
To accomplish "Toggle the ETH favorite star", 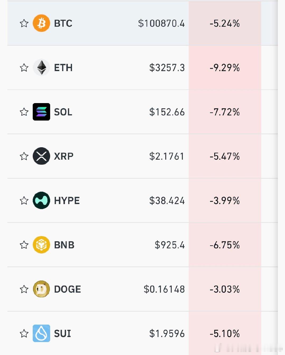I will (x=24, y=68).
